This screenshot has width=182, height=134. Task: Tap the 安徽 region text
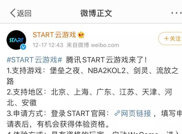point(29,103)
